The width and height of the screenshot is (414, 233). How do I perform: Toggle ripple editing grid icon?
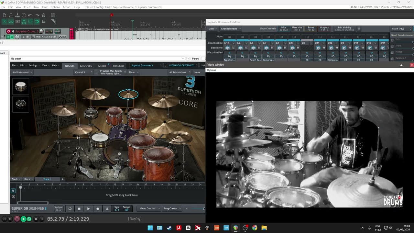click(x=17, y=22)
